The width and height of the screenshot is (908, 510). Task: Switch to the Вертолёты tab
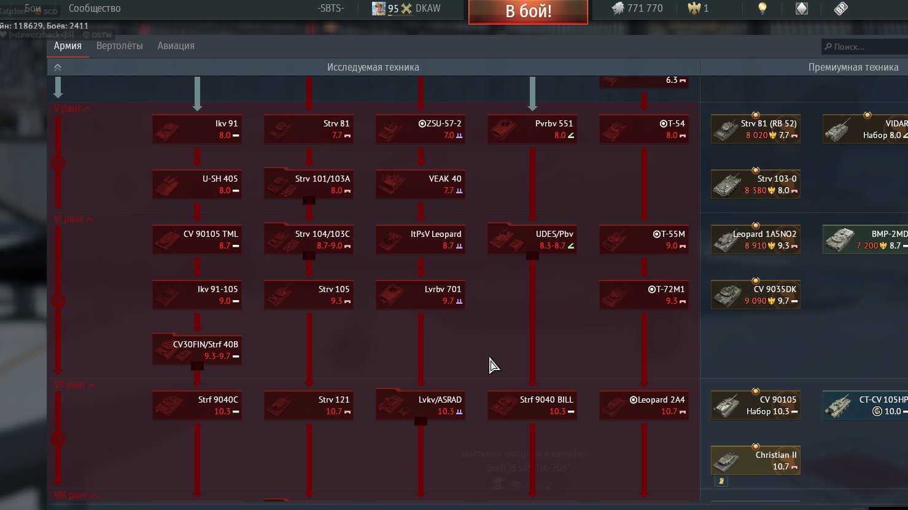pos(120,46)
